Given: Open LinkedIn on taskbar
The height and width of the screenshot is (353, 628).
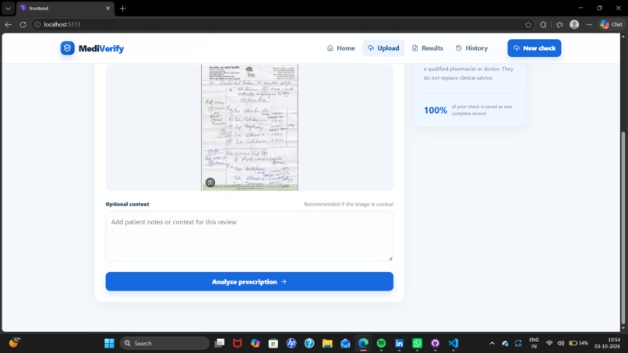Looking at the screenshot, I should pos(399,344).
